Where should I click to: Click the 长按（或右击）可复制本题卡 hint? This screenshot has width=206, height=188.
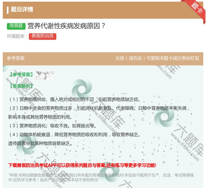[157, 58]
